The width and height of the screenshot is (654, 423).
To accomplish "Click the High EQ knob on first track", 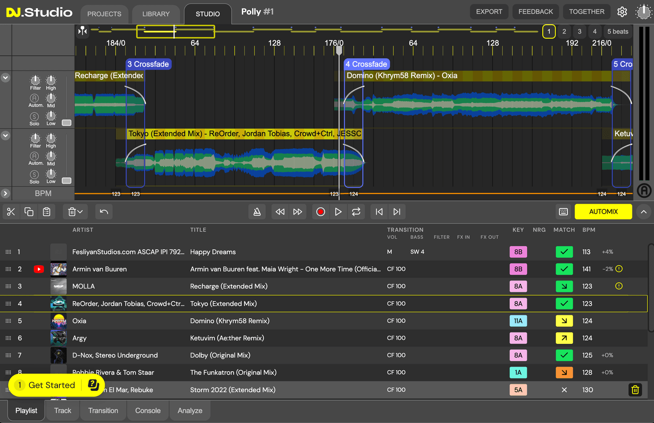I will tap(51, 80).
